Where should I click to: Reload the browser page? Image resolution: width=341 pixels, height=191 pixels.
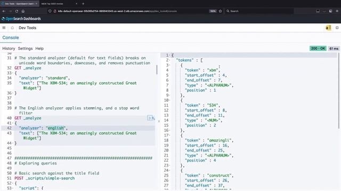(x=17, y=11)
